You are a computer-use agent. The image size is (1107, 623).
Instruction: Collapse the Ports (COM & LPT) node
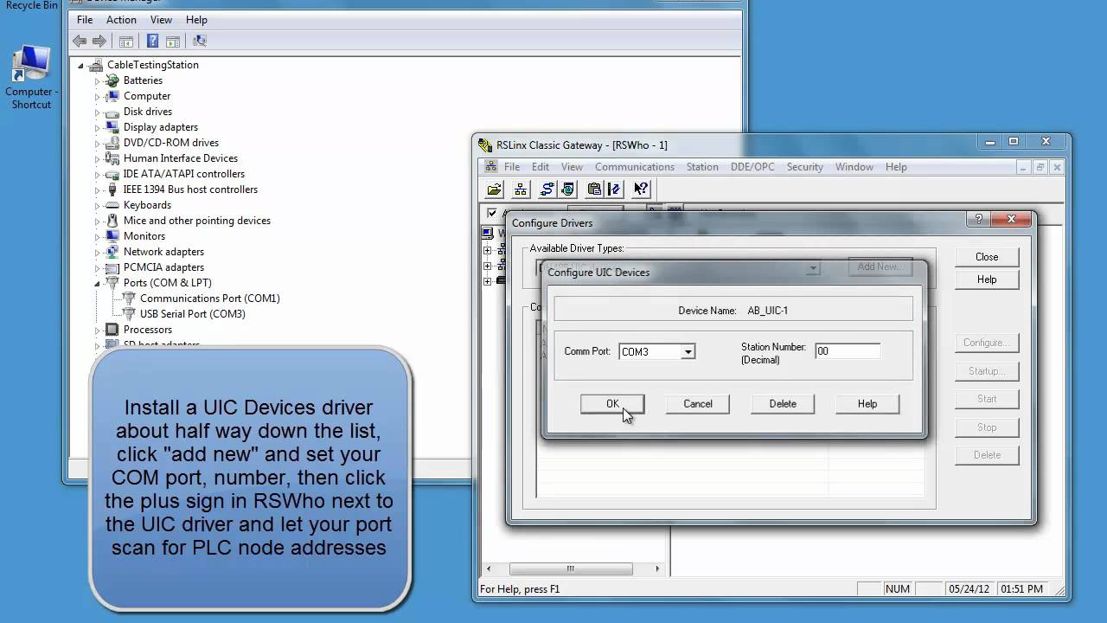coord(98,283)
